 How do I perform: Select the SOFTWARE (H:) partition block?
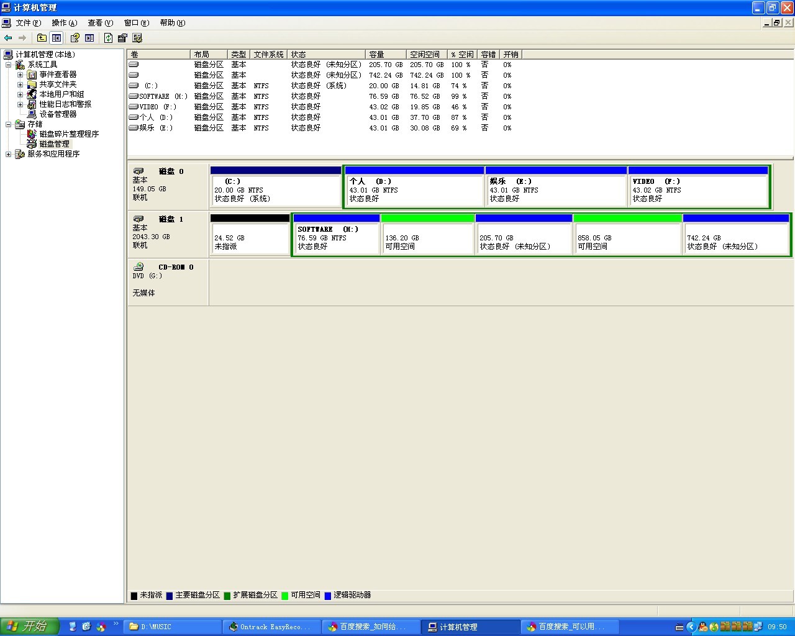[x=335, y=237]
